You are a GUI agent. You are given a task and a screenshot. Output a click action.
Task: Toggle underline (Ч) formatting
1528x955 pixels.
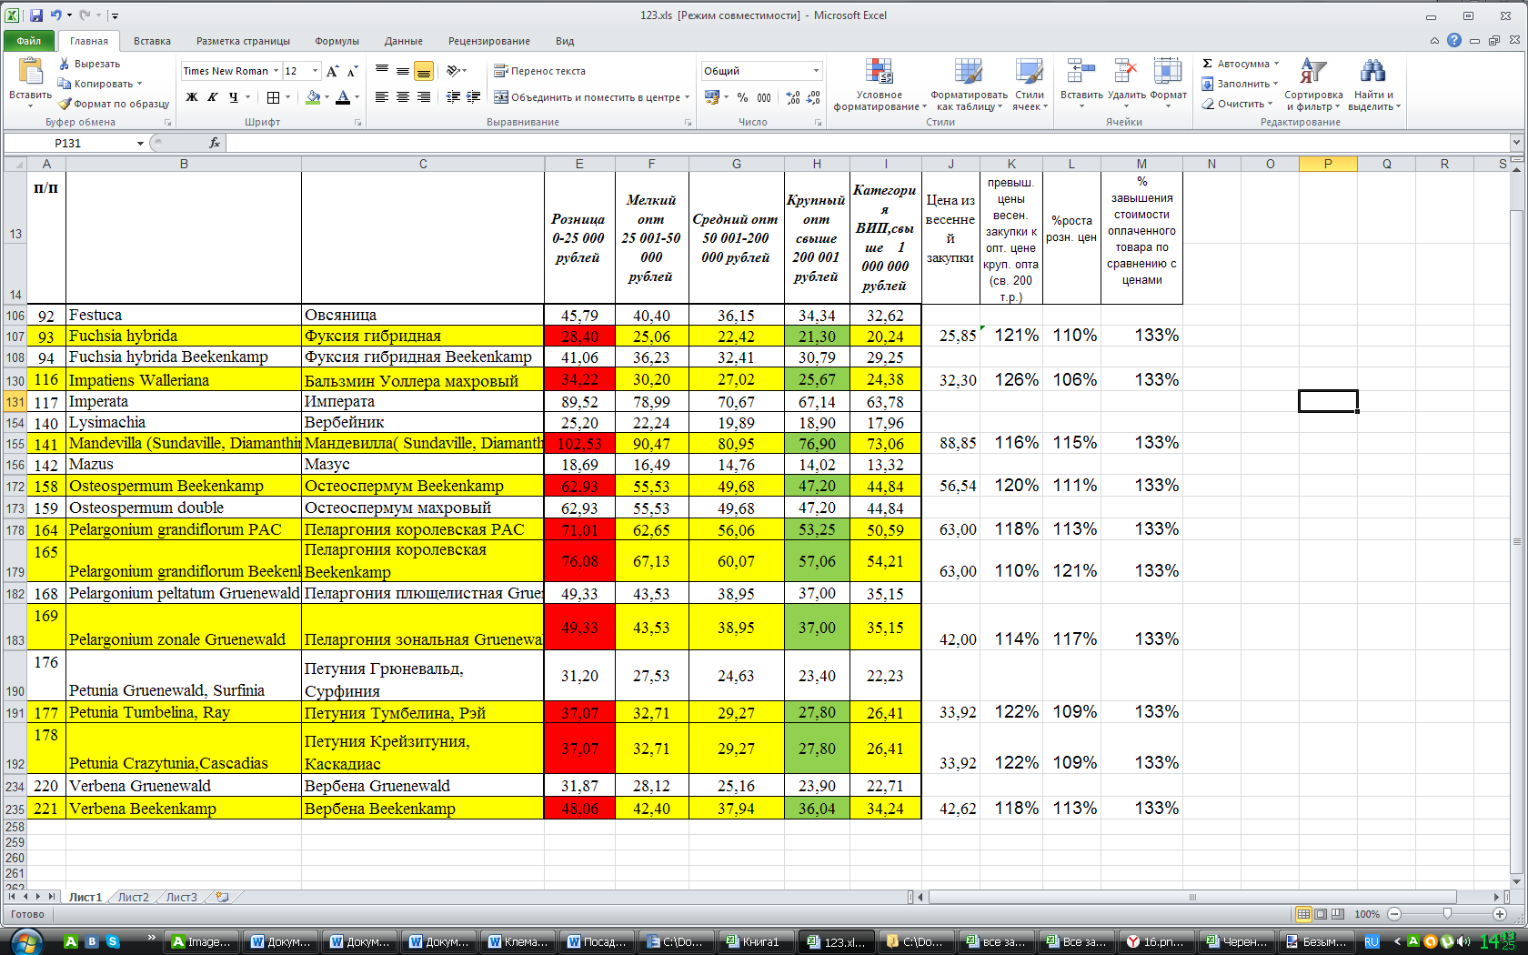coord(234,97)
